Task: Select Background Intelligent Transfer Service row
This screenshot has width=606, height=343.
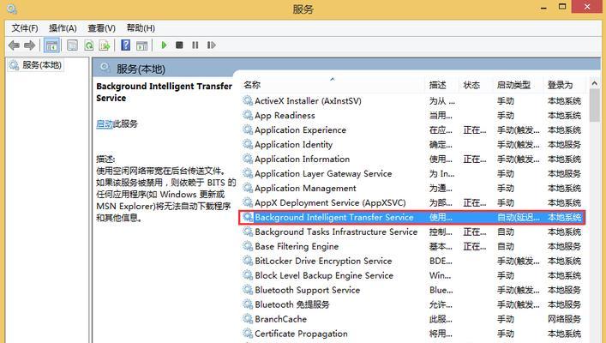Action: pyautogui.click(x=412, y=217)
